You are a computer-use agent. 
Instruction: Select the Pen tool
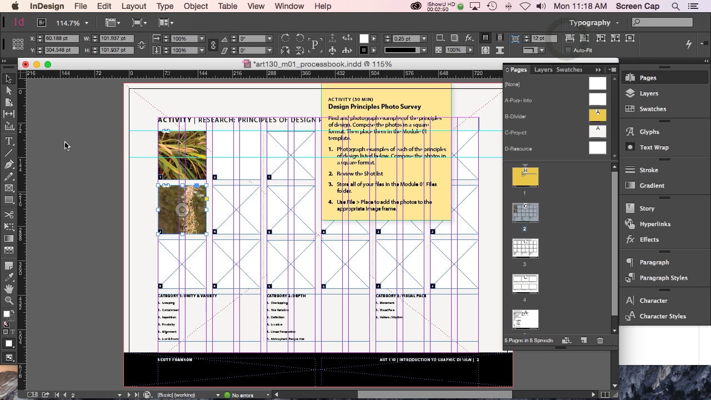click(9, 164)
